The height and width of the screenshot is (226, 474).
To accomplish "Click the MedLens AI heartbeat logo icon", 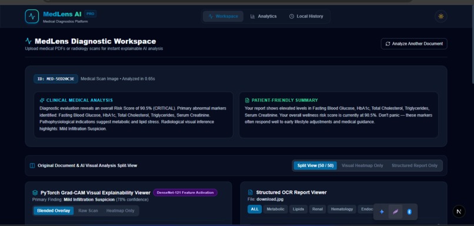I will (32, 16).
